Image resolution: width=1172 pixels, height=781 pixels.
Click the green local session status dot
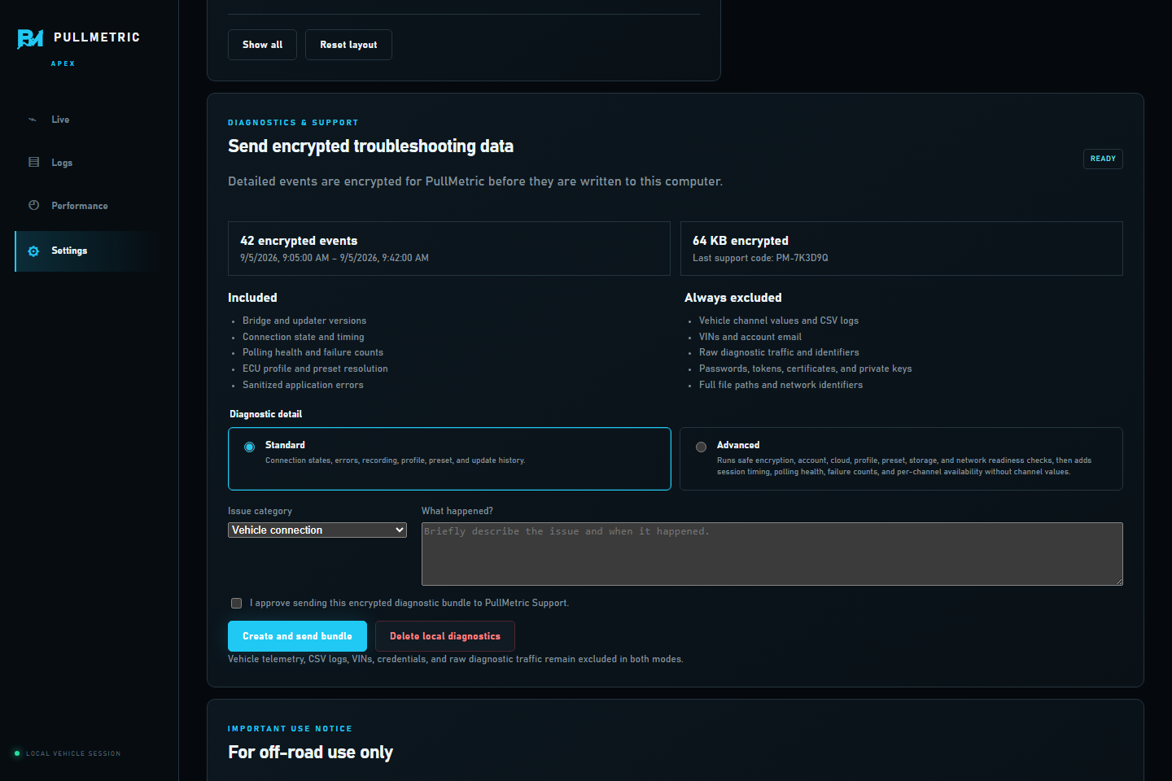[17, 753]
